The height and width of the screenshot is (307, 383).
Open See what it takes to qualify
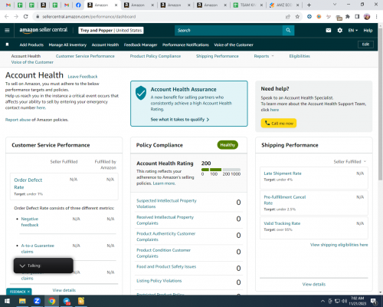(x=180, y=120)
